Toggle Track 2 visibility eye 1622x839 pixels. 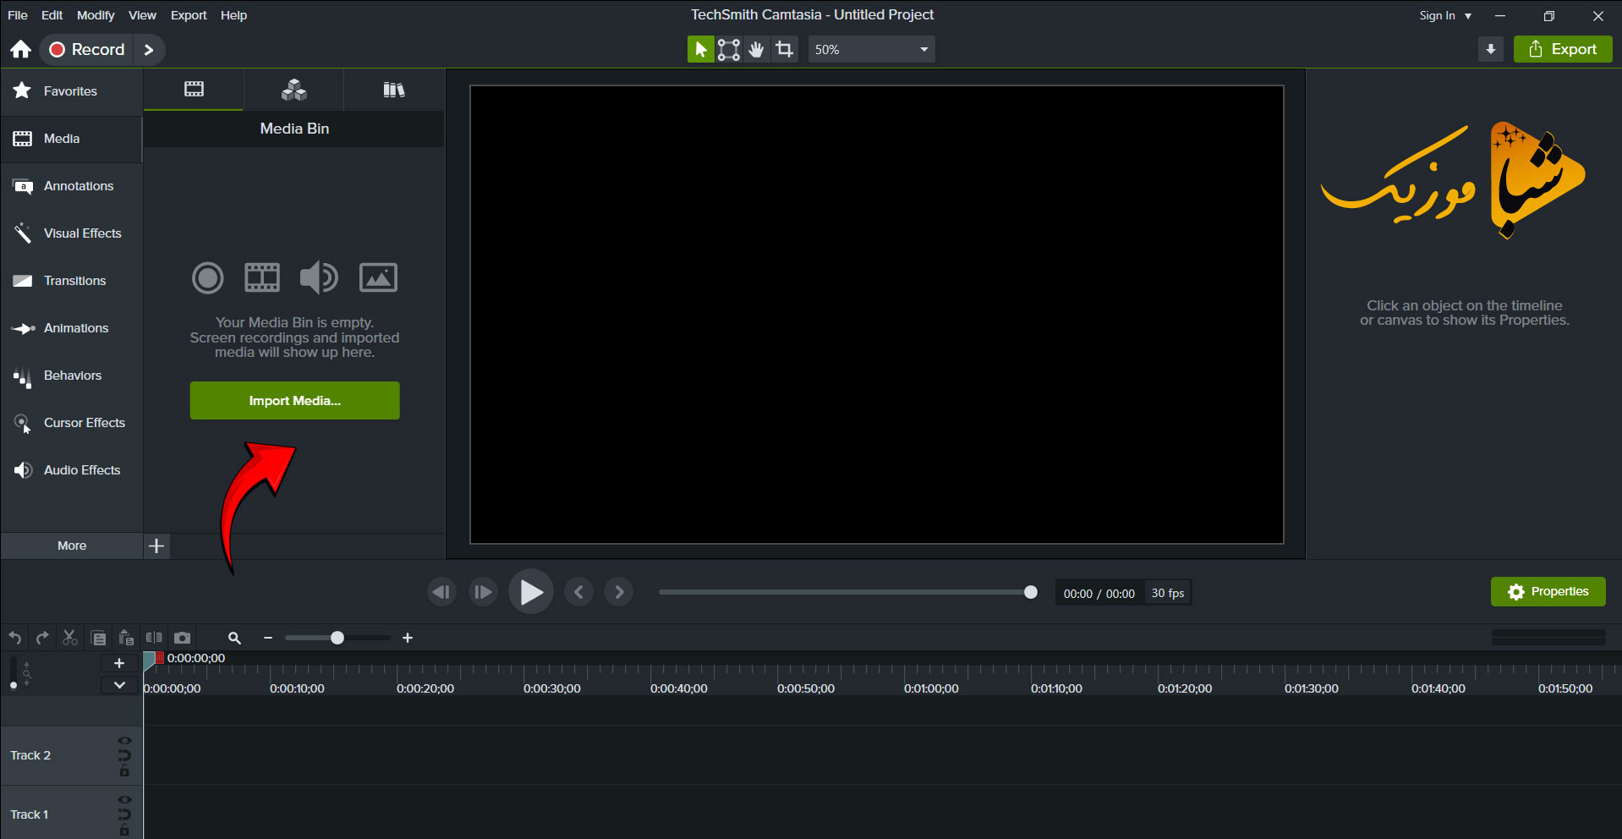pyautogui.click(x=124, y=741)
